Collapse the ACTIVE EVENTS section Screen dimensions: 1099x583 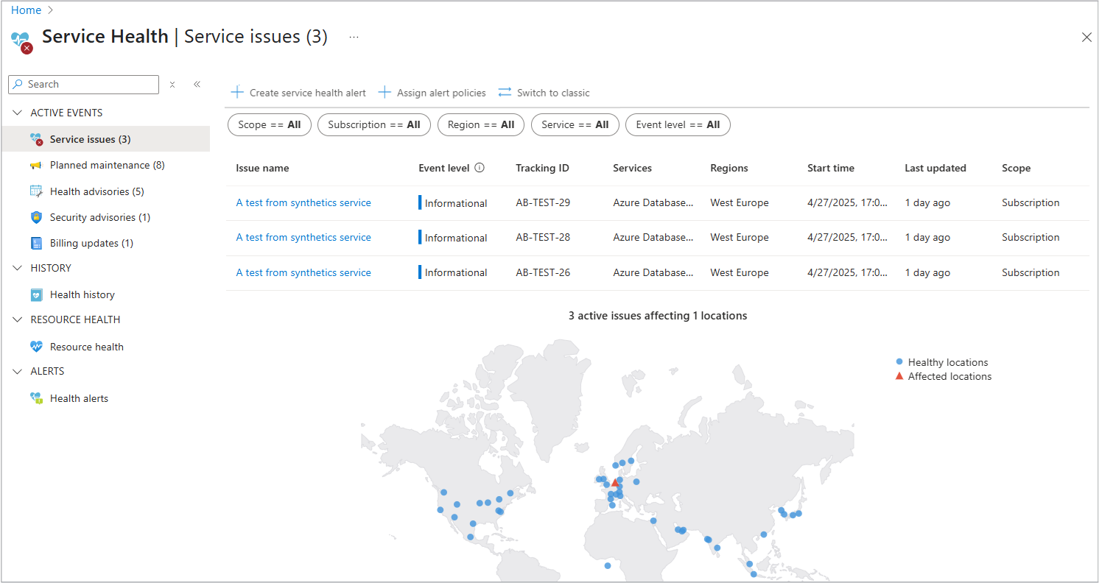pos(18,113)
